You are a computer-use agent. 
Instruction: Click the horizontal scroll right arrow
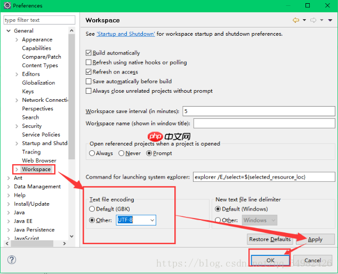pos(64,244)
